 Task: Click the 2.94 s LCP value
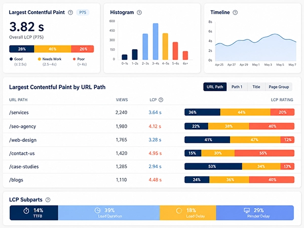click(x=155, y=167)
